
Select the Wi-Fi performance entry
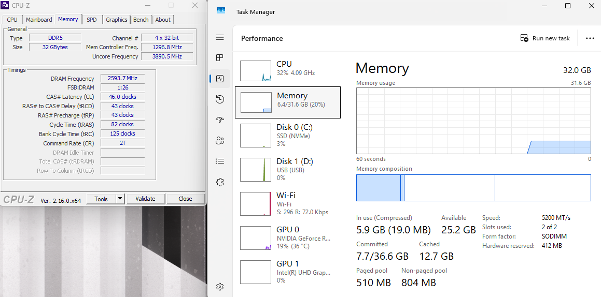tap(287, 203)
